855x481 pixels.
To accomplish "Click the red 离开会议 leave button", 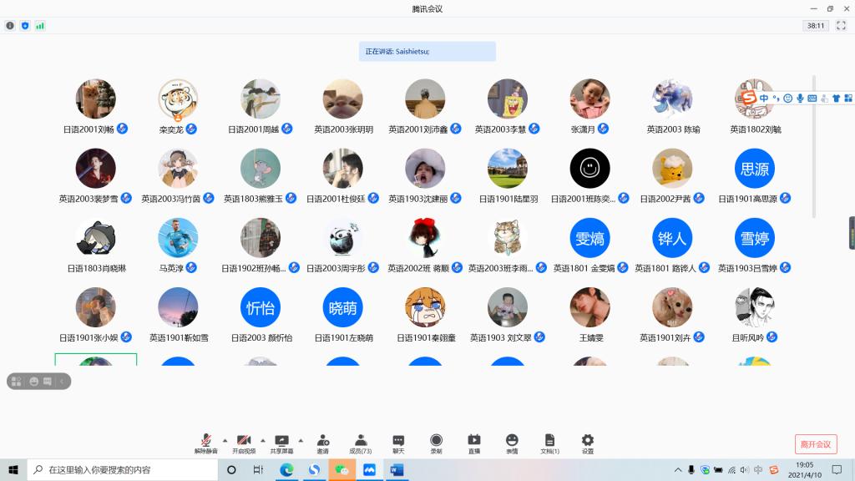I will click(815, 444).
